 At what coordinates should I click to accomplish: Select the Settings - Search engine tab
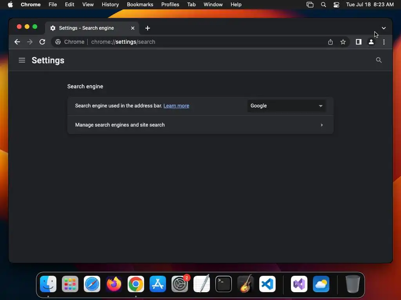tap(92, 28)
